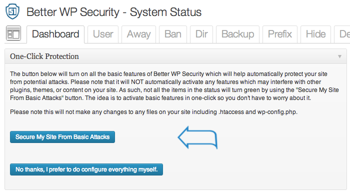Click the Better WP Security page title

coord(114,12)
